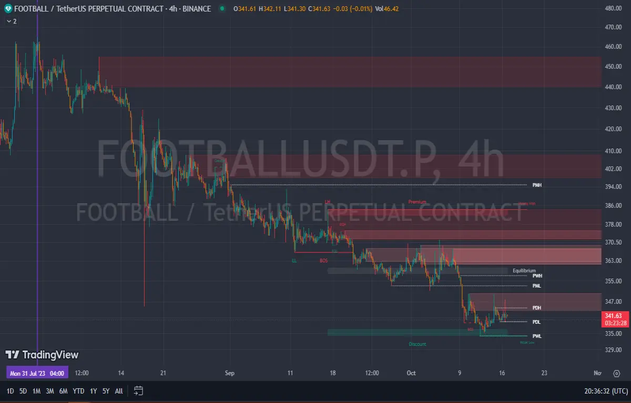Click the Vol 46.42 value

click(x=387, y=9)
